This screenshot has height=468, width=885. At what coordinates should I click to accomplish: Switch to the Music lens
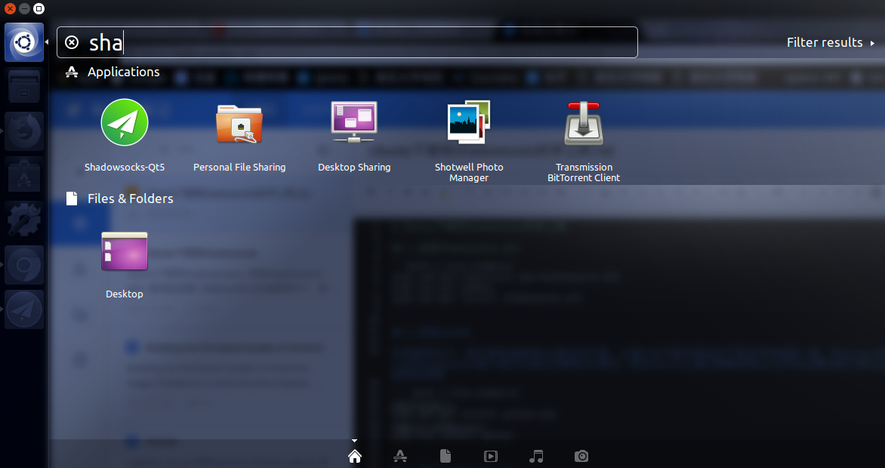(536, 456)
